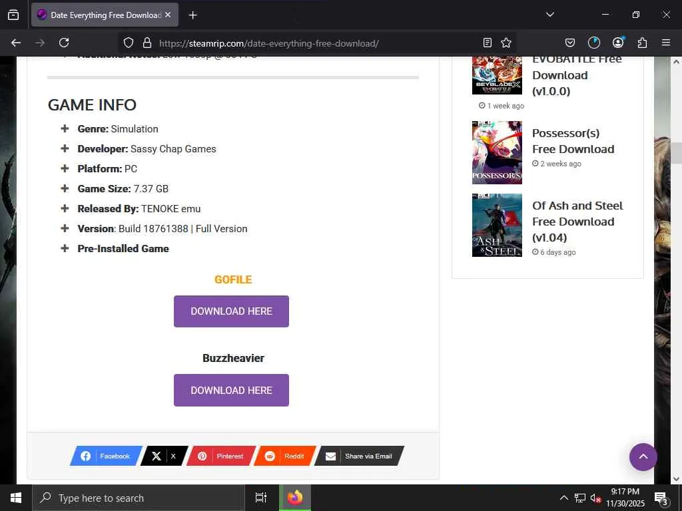Show hidden system tray icons chevron
Screen dimensions: 682x511
tap(563, 498)
